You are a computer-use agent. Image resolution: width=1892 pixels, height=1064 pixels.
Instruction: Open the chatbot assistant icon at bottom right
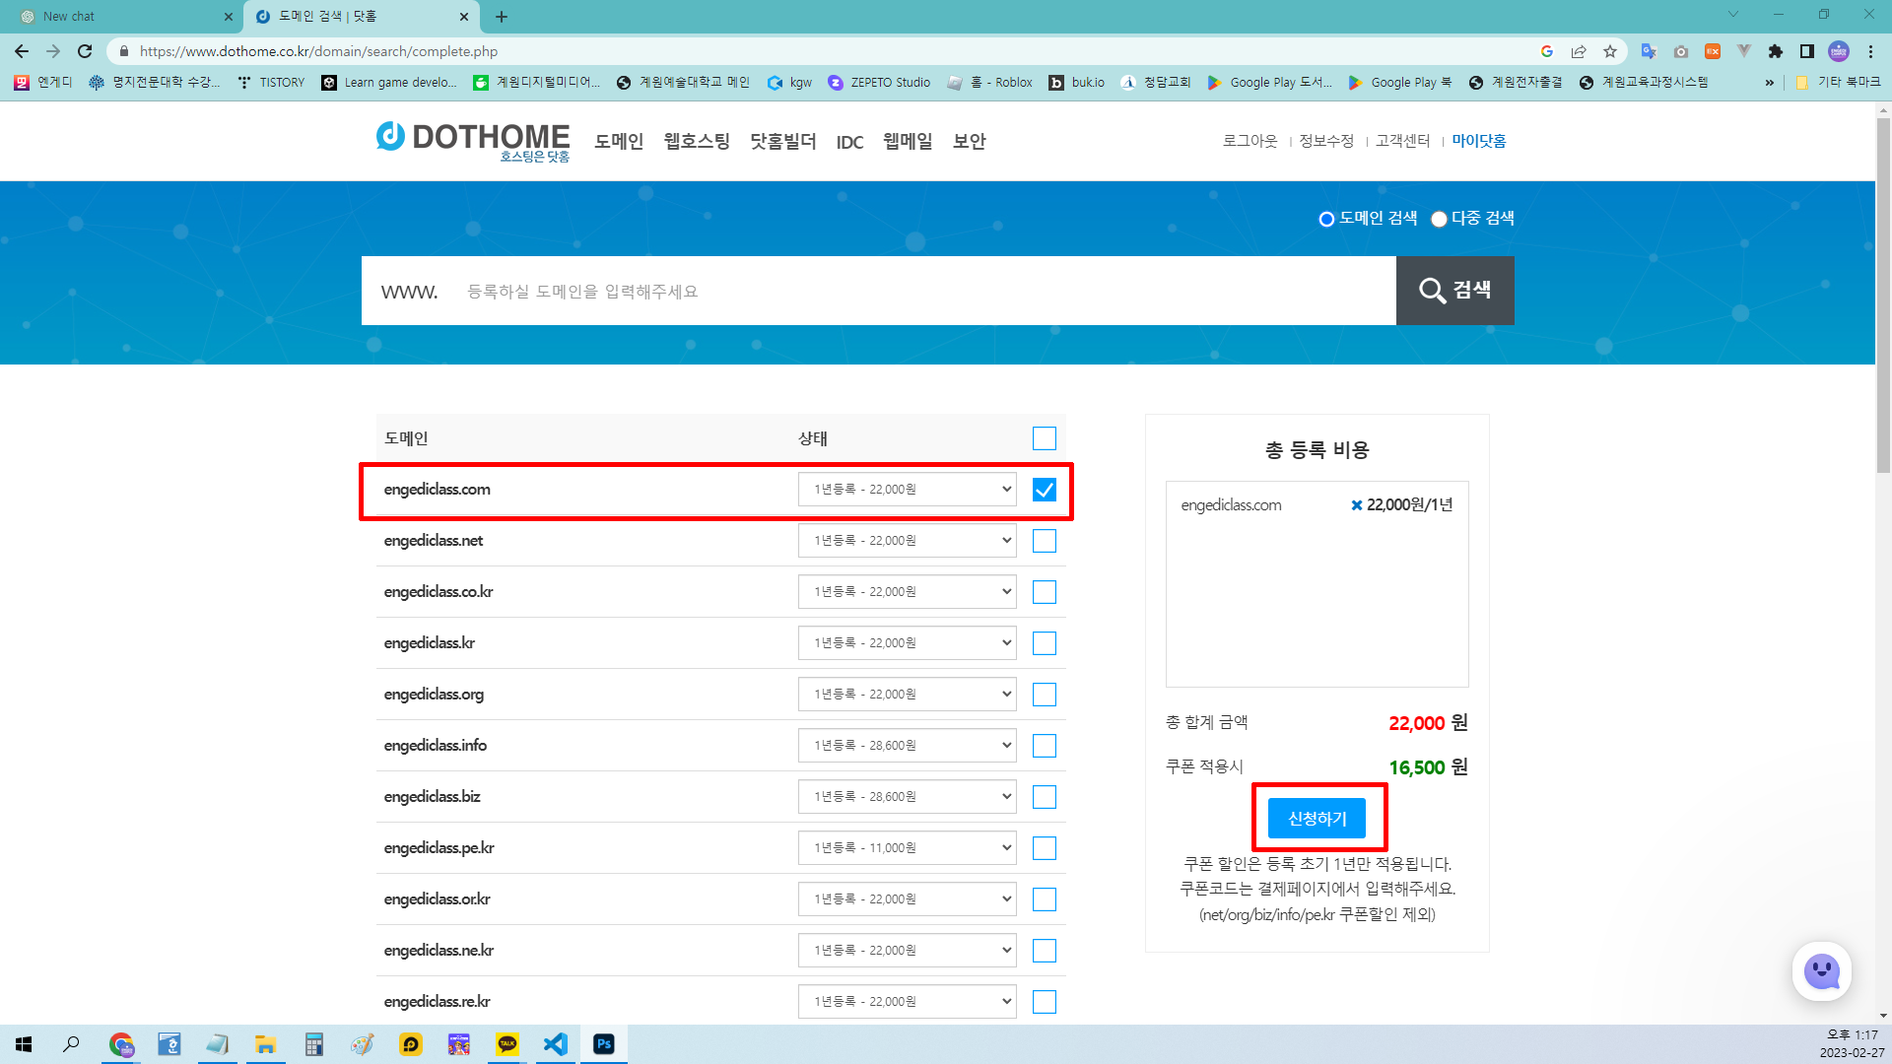1822,971
